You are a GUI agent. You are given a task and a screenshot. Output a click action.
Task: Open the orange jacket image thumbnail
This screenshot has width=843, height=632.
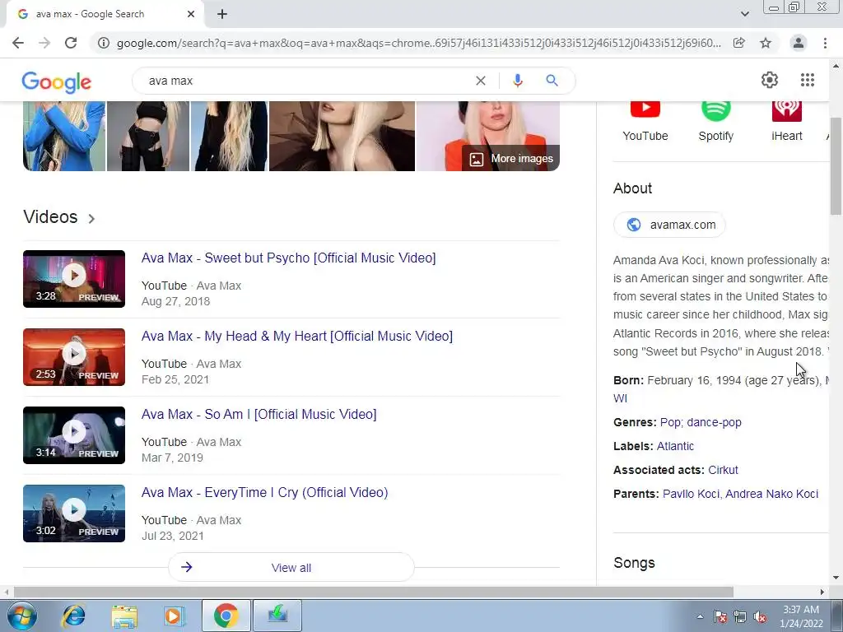(x=488, y=136)
